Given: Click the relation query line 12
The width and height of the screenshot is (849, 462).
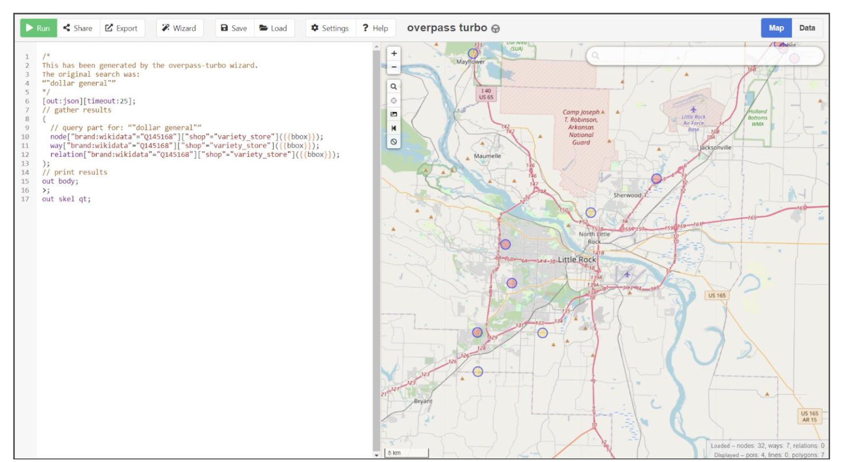Looking at the screenshot, I should [195, 155].
